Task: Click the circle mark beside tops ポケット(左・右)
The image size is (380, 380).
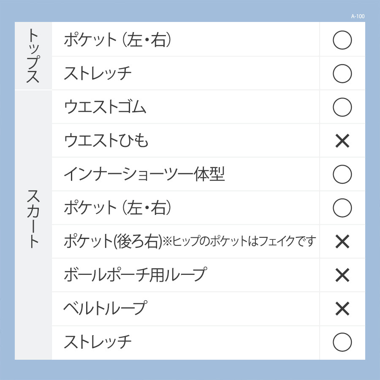Action: point(342,40)
